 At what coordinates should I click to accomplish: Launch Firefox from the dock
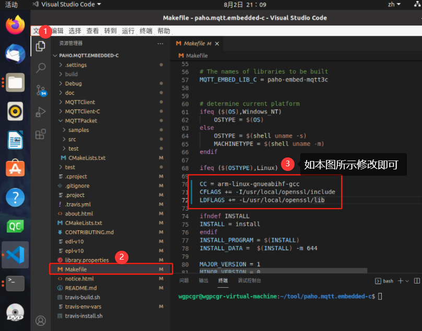(x=15, y=24)
